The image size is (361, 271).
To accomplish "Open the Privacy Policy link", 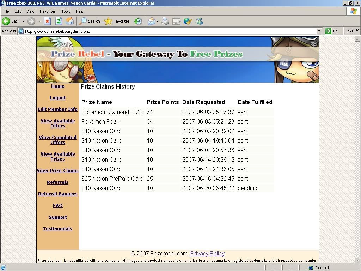I will [x=207, y=253].
